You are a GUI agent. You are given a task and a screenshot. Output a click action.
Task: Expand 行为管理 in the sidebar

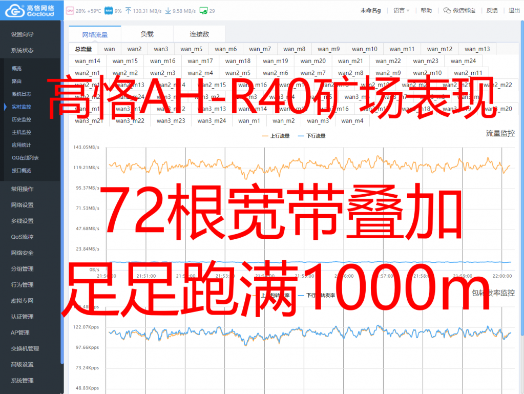pos(22,285)
